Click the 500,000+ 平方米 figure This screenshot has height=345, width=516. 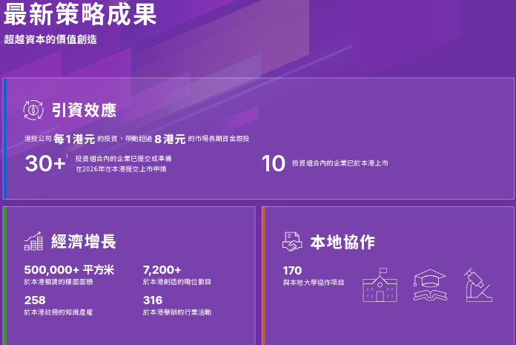[x=69, y=270]
